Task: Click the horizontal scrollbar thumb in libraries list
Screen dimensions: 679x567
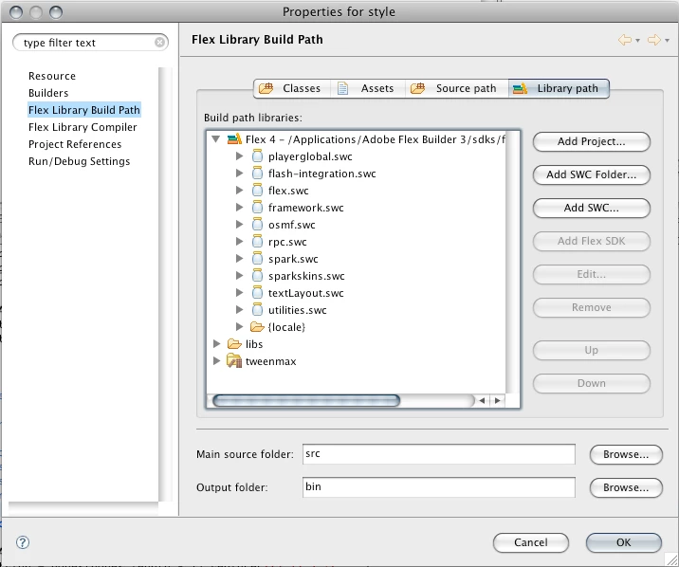Action: point(306,400)
